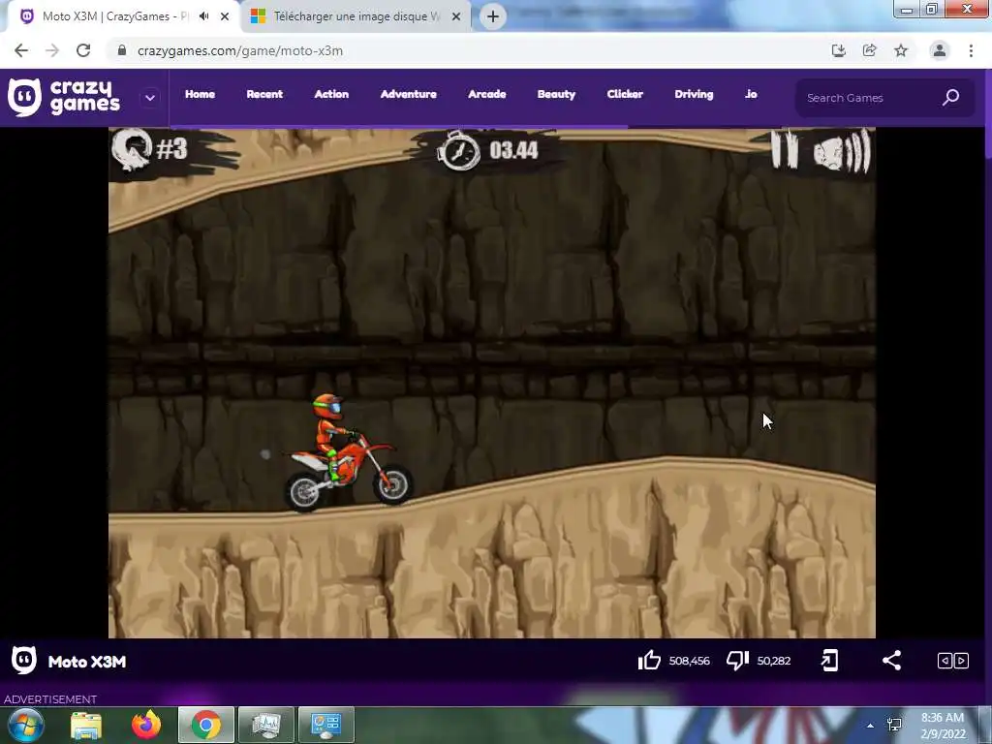
Task: Open the Beauty games category
Action: click(x=556, y=94)
